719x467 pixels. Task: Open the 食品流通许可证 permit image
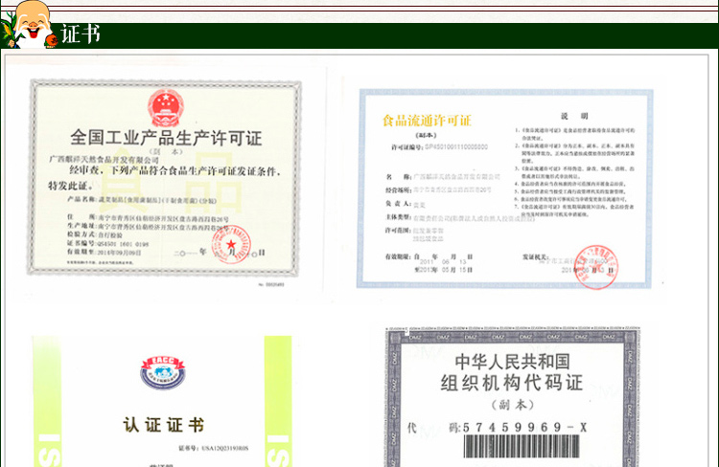[x=504, y=189]
